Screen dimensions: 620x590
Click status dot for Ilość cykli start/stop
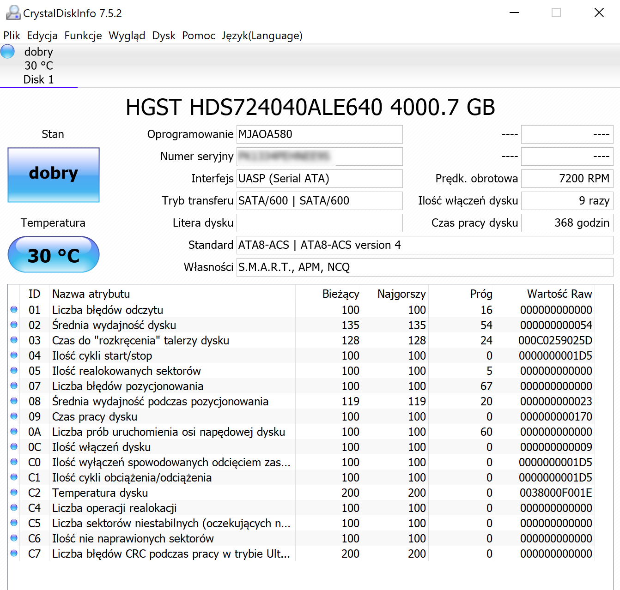coord(14,355)
